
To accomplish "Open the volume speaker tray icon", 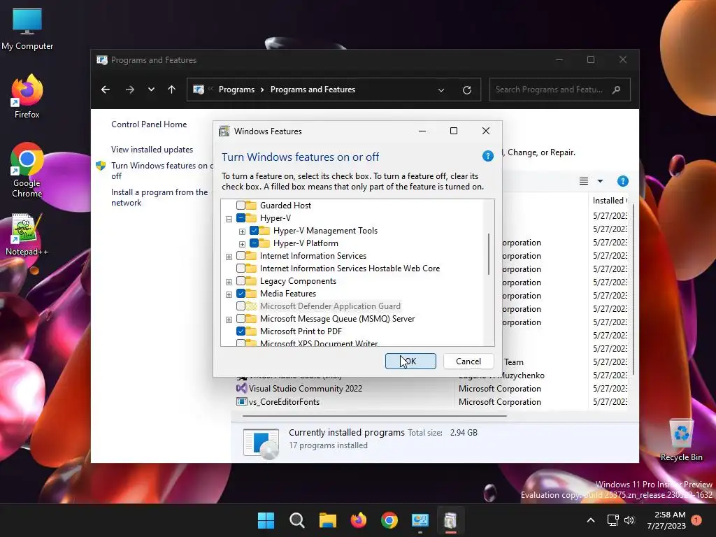I will point(629,520).
